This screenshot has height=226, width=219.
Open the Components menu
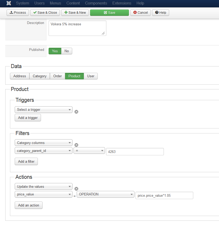point(96,3)
